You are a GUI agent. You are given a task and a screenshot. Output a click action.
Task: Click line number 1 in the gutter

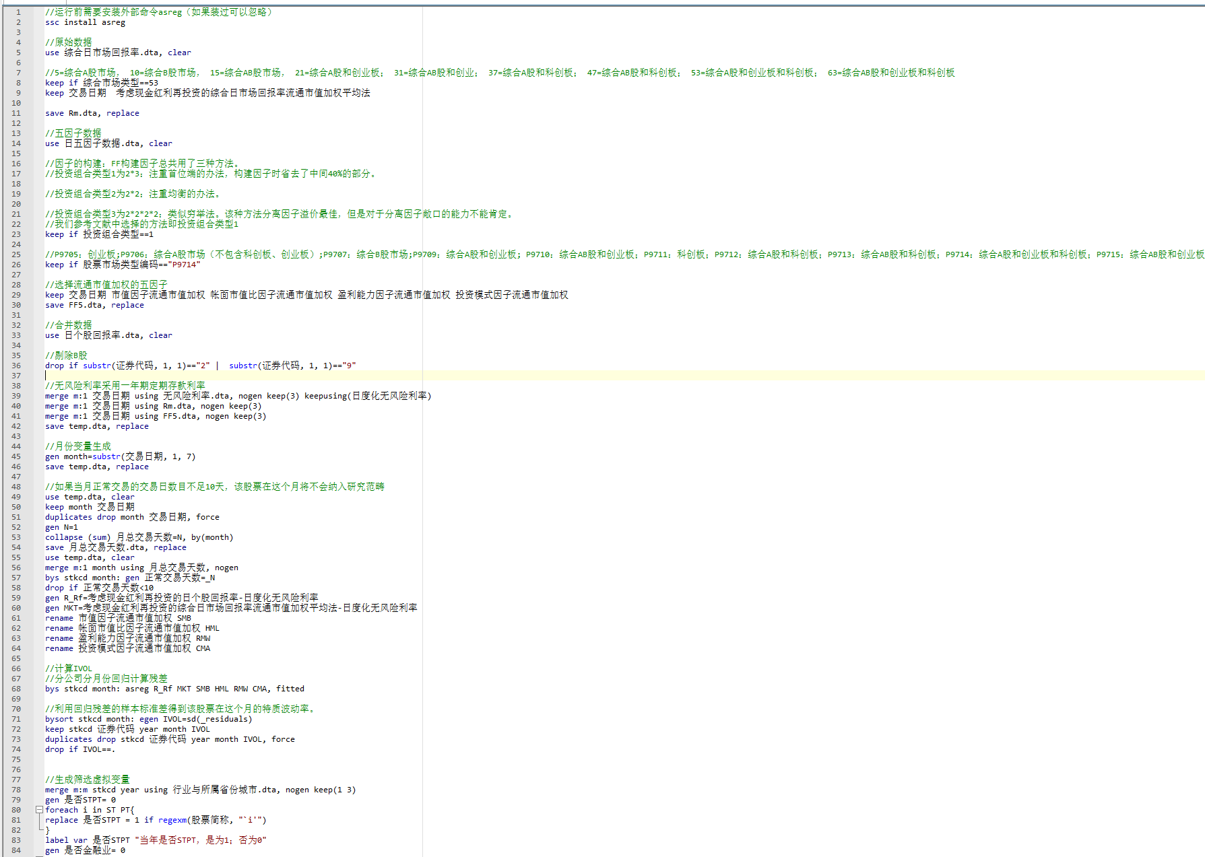click(18, 12)
